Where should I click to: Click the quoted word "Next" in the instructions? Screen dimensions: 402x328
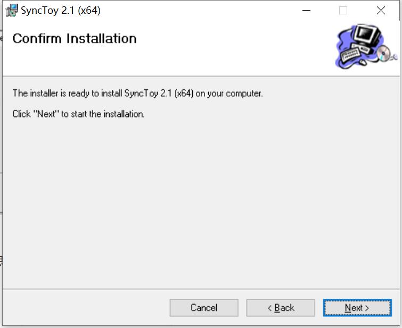[x=46, y=114]
